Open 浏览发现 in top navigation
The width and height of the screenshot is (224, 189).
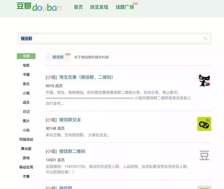(99, 7)
